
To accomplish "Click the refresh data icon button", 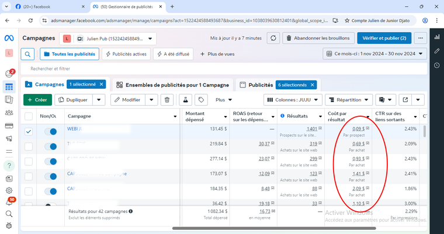I will [x=273, y=38].
